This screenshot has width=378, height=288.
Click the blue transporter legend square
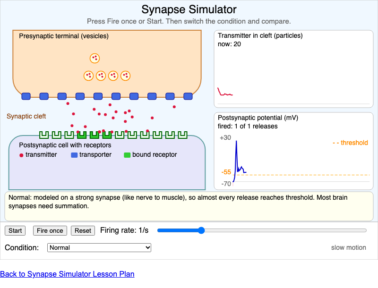pyautogui.click(x=74, y=155)
